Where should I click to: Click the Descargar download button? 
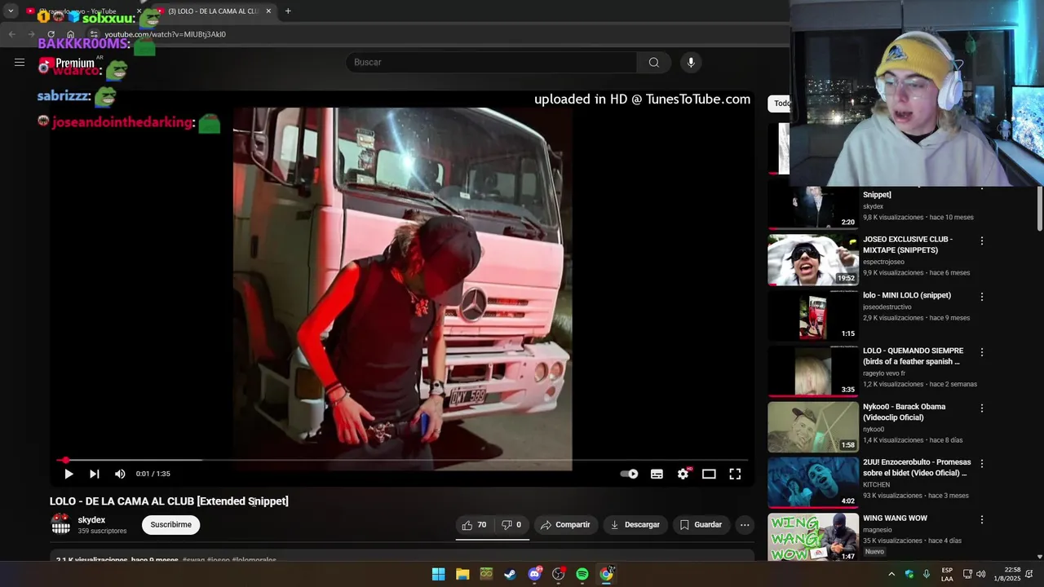click(x=635, y=525)
